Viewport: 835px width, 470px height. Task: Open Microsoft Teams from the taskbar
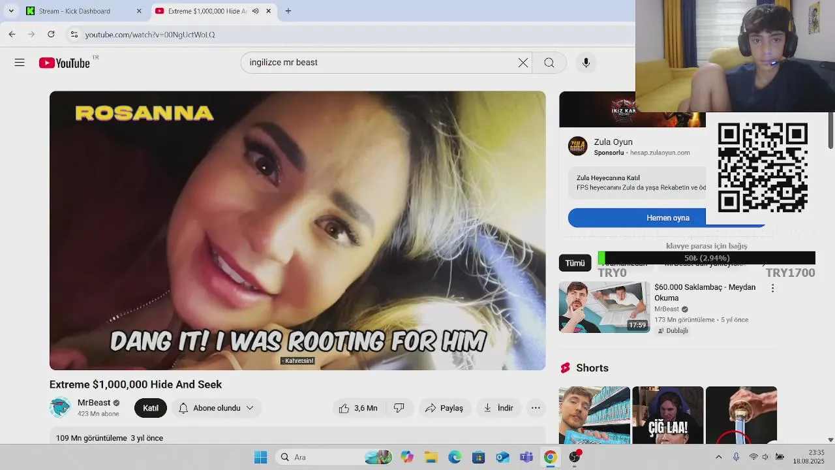526,457
